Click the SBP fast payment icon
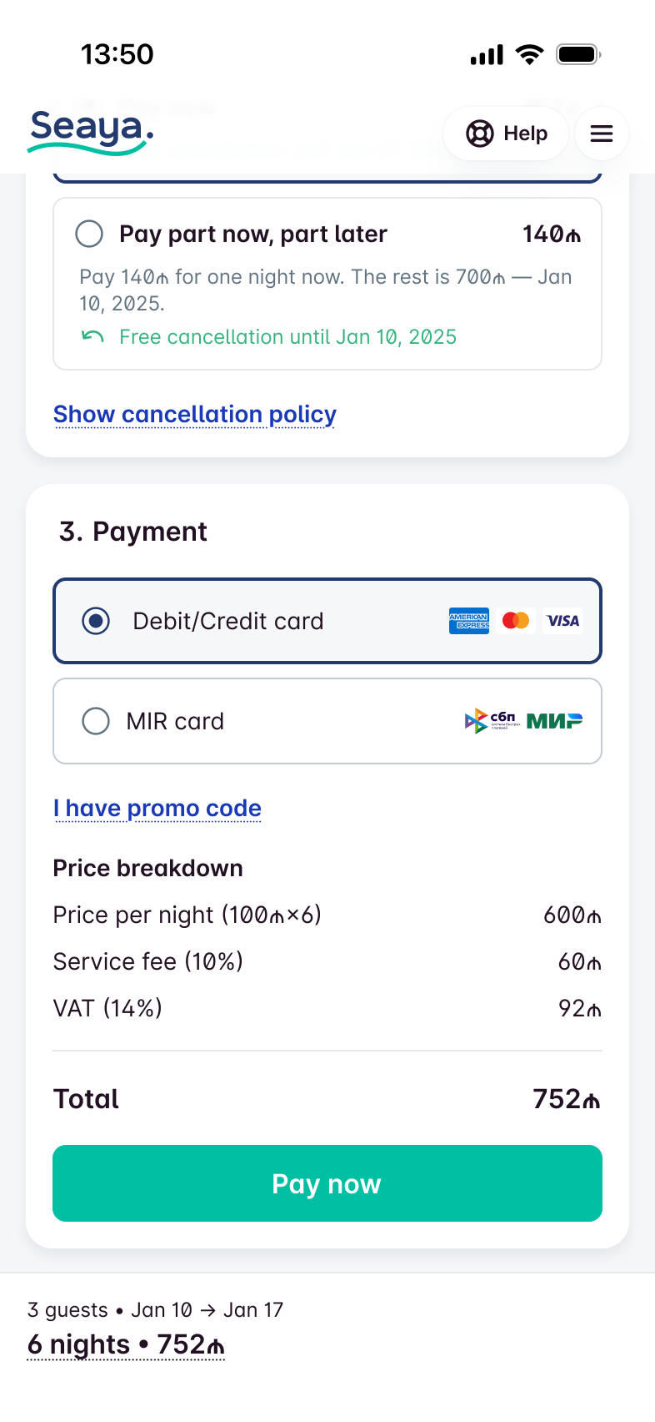Screen dimensions: 655x1422 (x=492, y=721)
